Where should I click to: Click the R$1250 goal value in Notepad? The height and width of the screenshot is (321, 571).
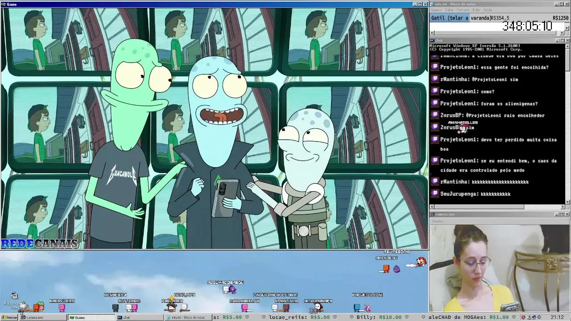point(560,18)
